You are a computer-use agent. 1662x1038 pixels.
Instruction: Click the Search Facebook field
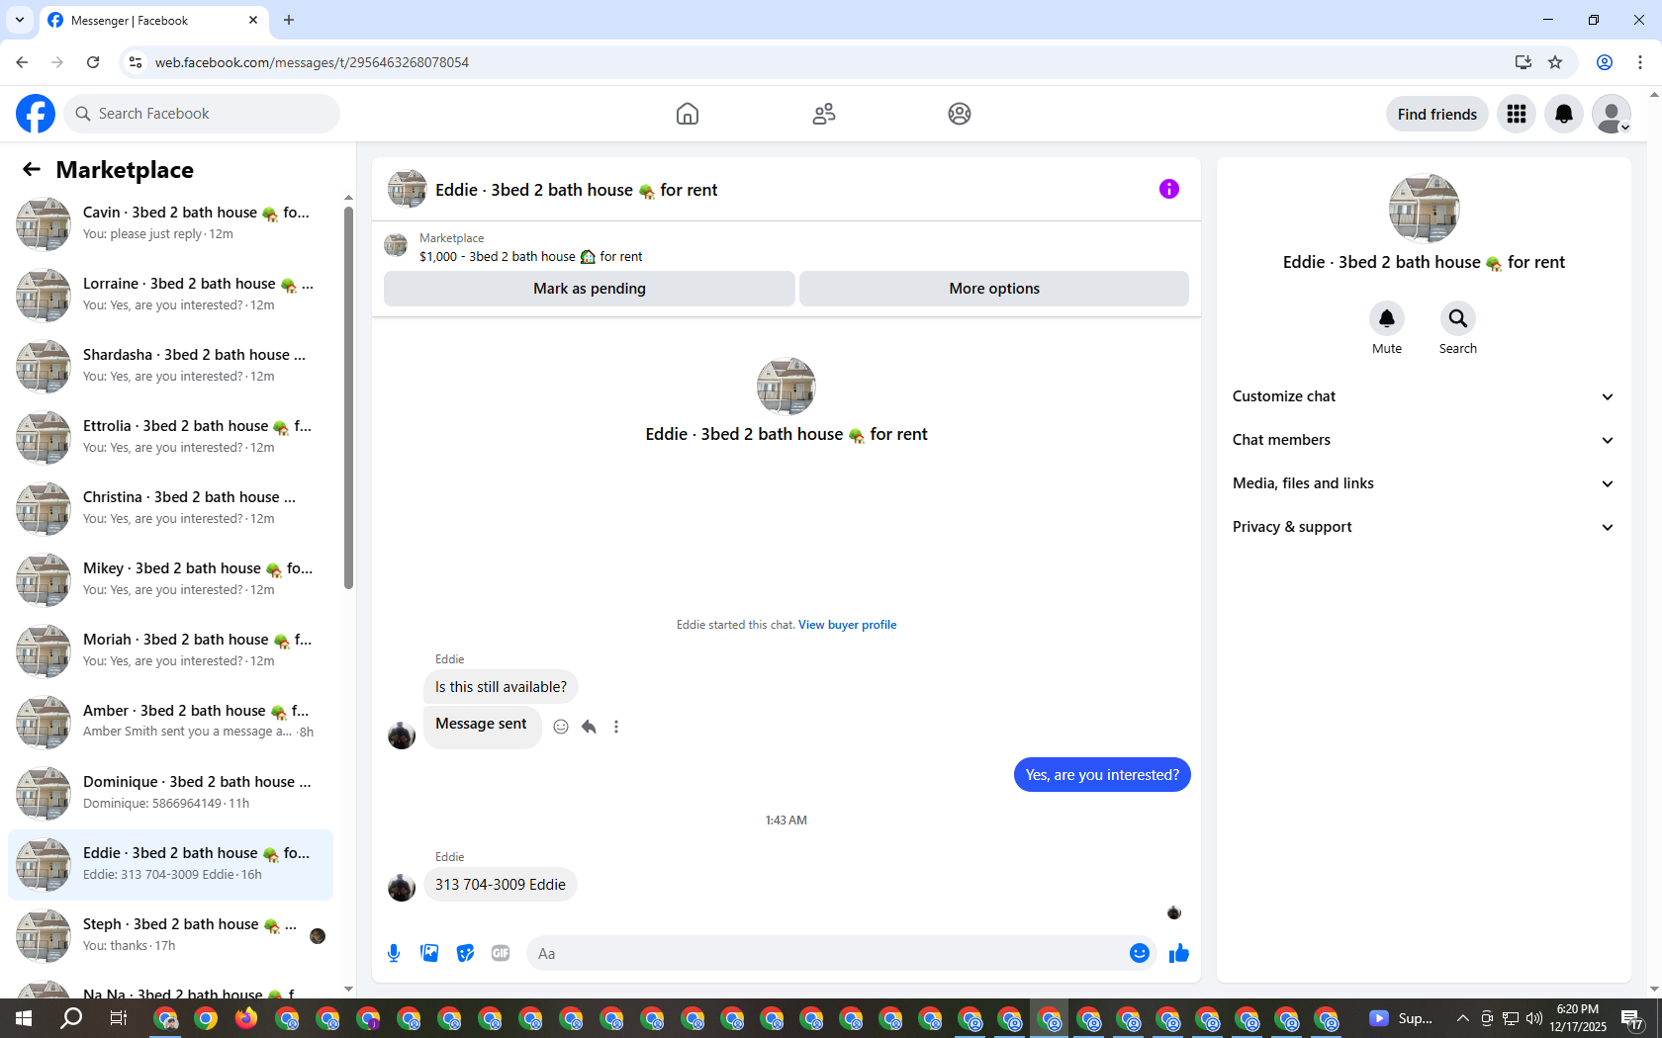tap(202, 114)
